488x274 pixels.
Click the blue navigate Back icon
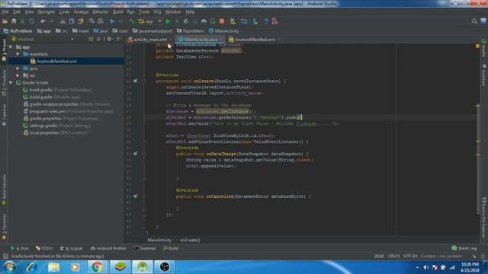pos(112,21)
